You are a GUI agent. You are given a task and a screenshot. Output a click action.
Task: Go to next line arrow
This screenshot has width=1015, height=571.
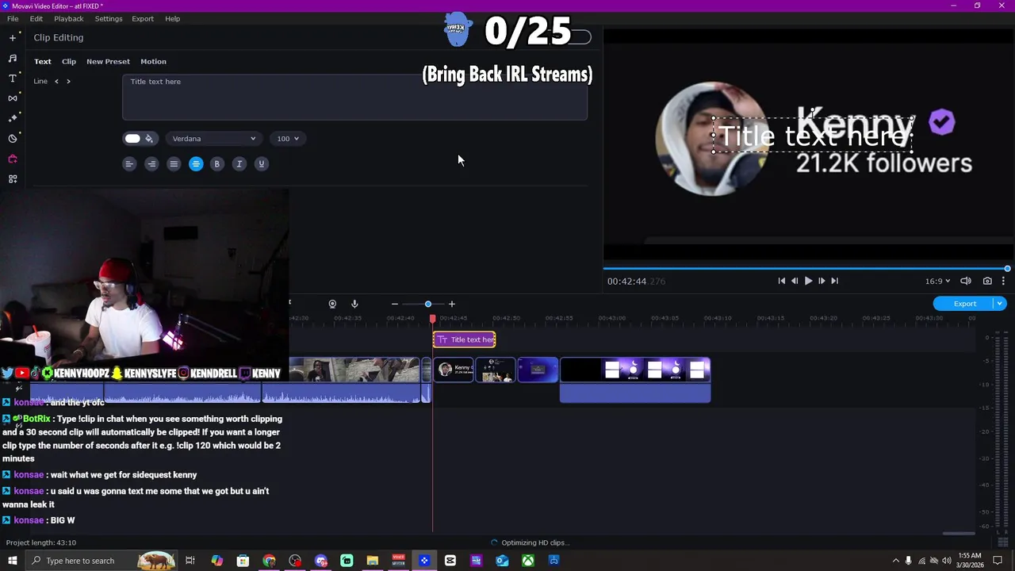pos(68,81)
